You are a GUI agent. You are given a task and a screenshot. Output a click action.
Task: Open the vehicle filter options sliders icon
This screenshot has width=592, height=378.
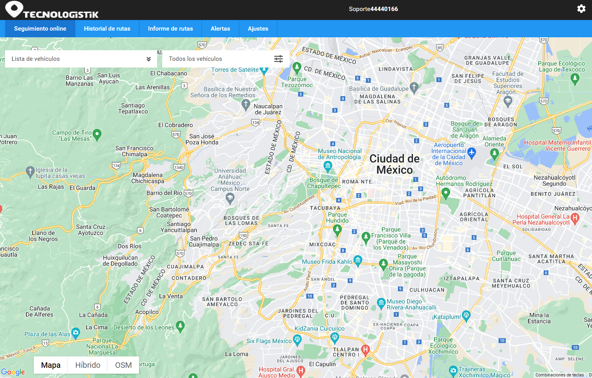(x=279, y=59)
